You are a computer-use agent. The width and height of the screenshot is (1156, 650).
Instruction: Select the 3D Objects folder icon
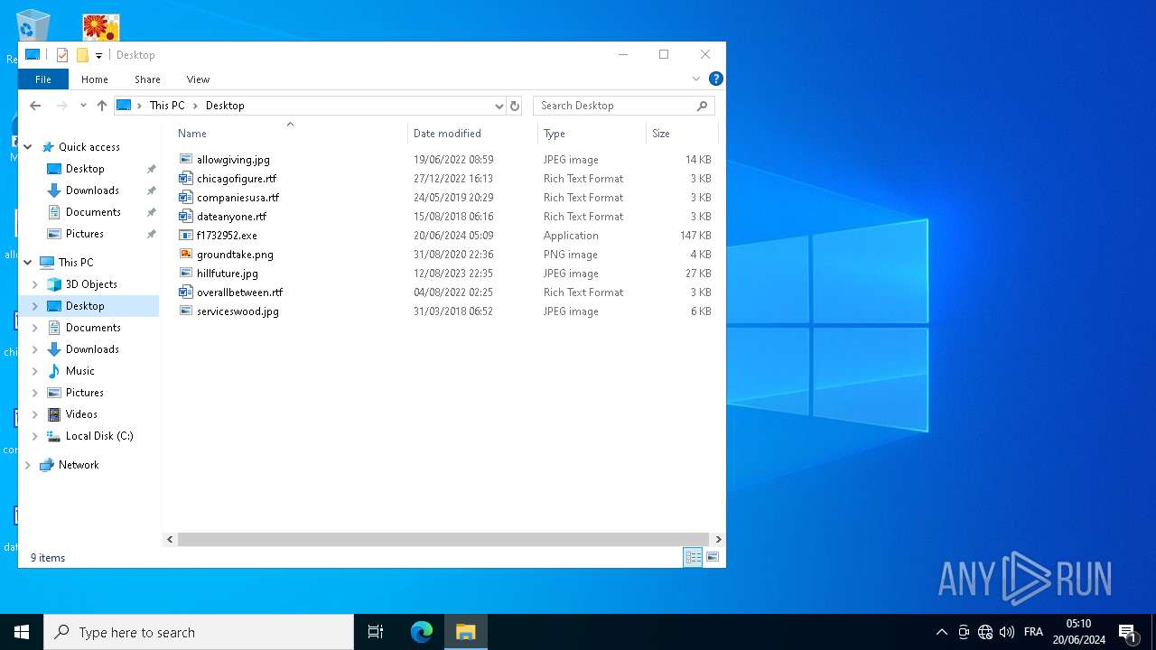click(54, 284)
